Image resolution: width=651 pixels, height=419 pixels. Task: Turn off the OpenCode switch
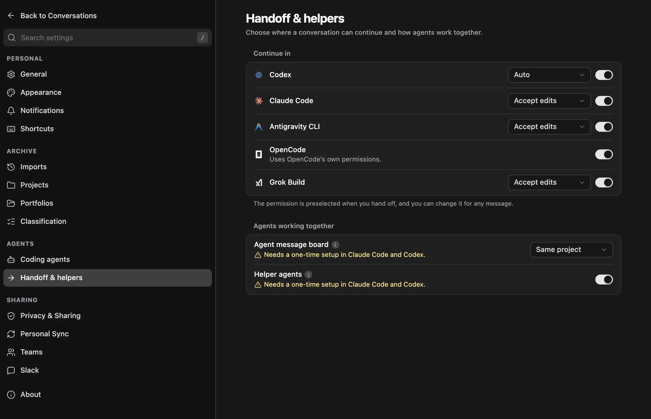pos(604,154)
